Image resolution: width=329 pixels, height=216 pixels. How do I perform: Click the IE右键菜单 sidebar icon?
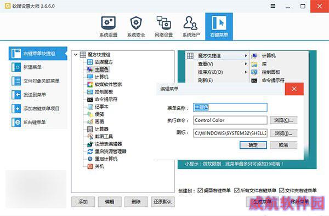click(16, 122)
